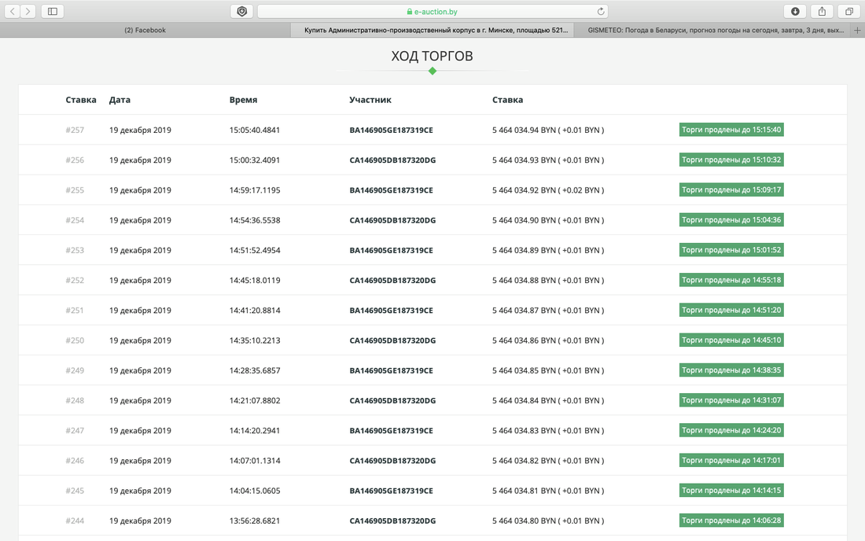Click the time 15:05:40.4841
865x541 pixels.
255,131
